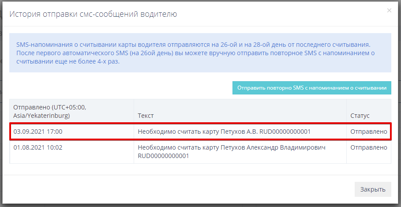Screen dimensions: 401x207
Task: Click the Отправлено status of the 03.09.2021 message
Action: tap(368, 132)
